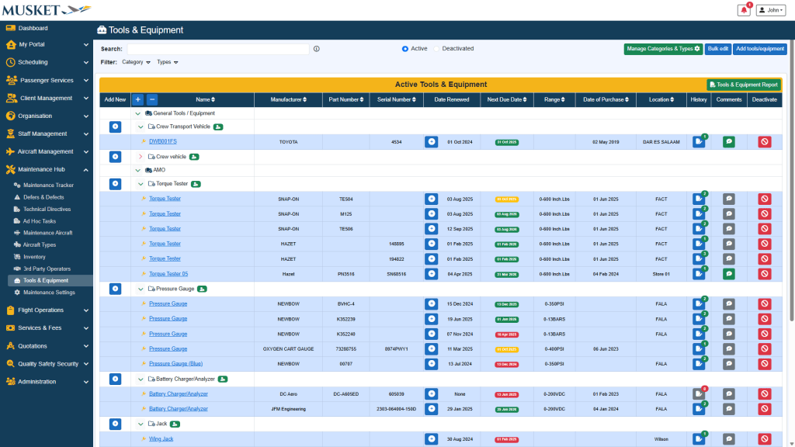Open the Torque Tester 05 link

click(168, 274)
